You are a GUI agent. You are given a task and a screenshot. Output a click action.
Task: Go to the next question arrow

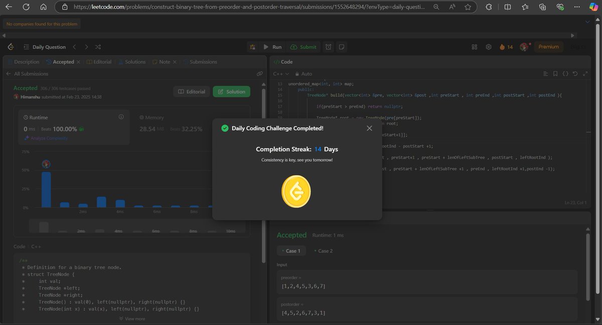pos(86,47)
